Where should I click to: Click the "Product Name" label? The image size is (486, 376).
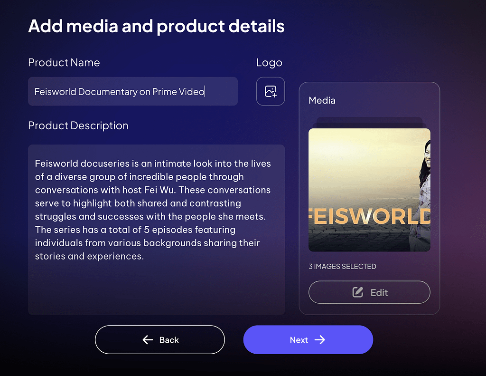[x=64, y=62]
